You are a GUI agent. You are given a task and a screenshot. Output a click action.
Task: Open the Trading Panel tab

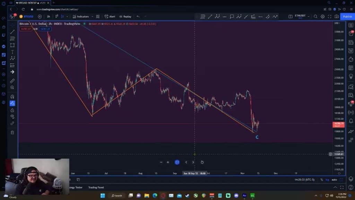click(96, 187)
